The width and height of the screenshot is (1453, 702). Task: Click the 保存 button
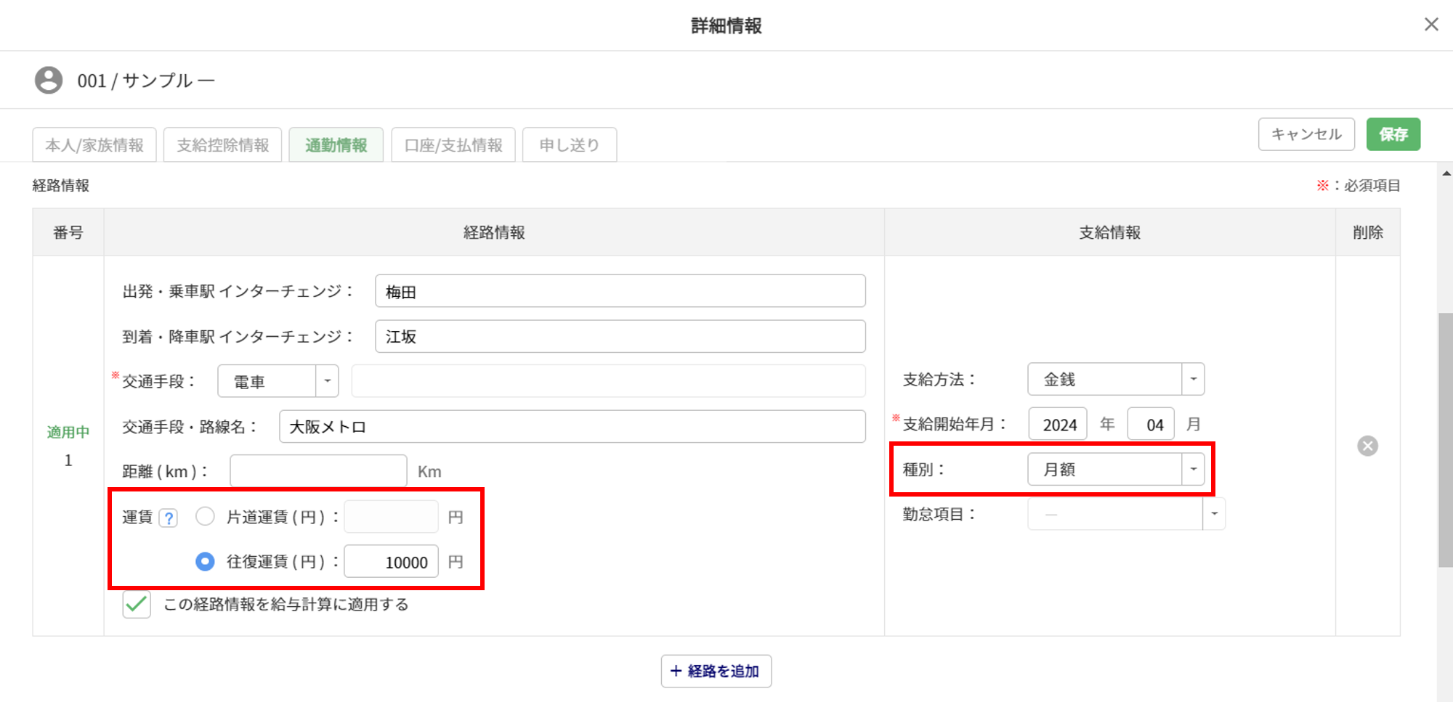pos(1393,134)
